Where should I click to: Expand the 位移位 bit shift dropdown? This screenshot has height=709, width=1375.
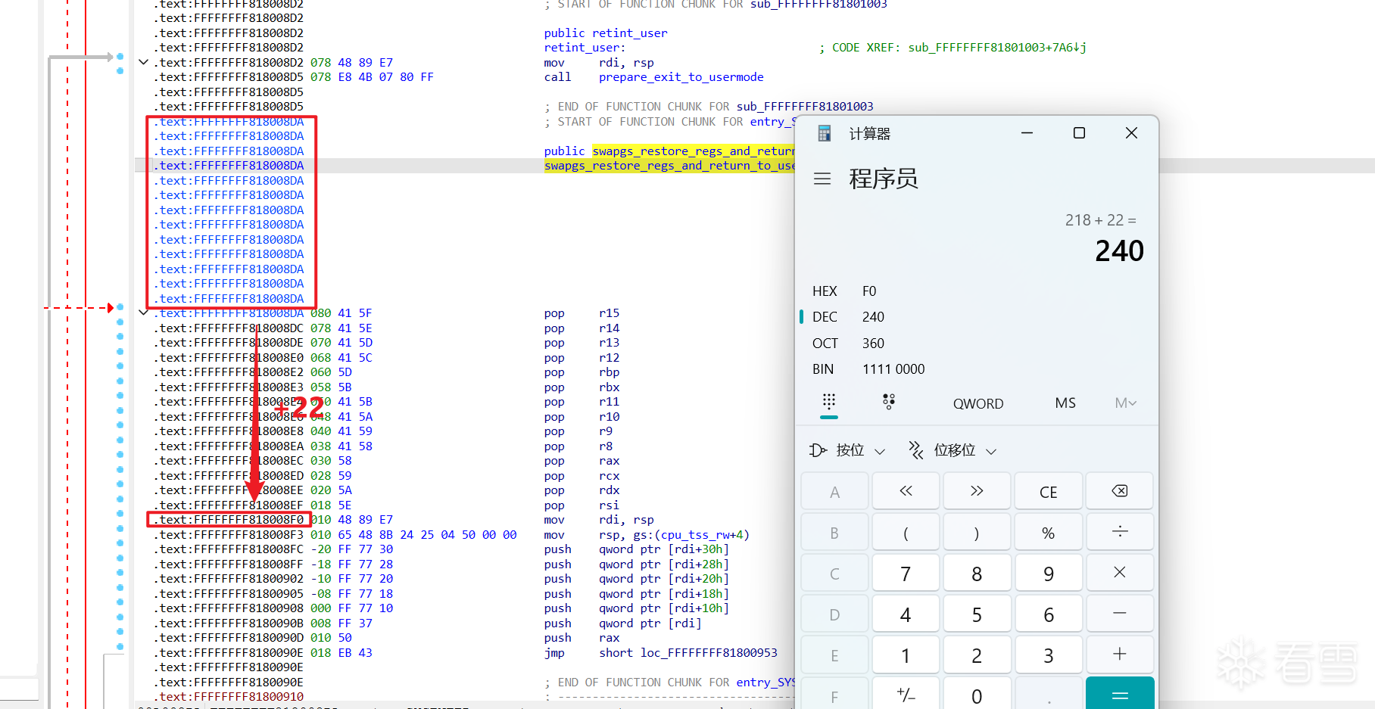pyautogui.click(x=953, y=451)
